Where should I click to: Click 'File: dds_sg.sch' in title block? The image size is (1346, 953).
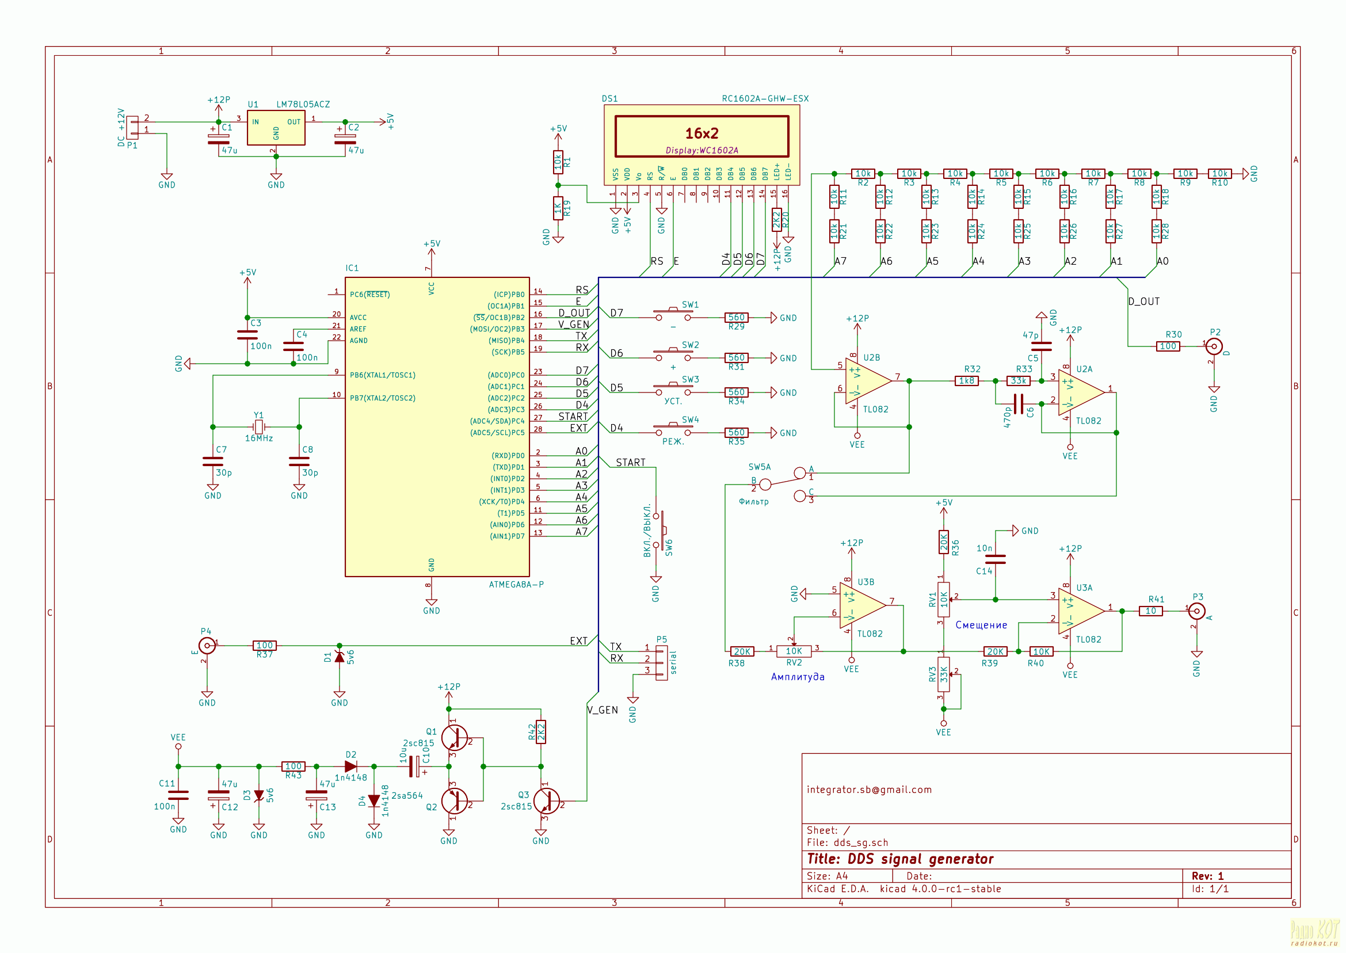tap(847, 843)
